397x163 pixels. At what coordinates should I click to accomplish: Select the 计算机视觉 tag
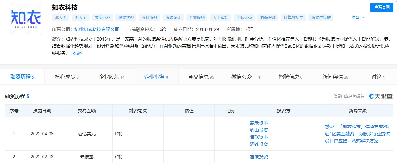293,18
